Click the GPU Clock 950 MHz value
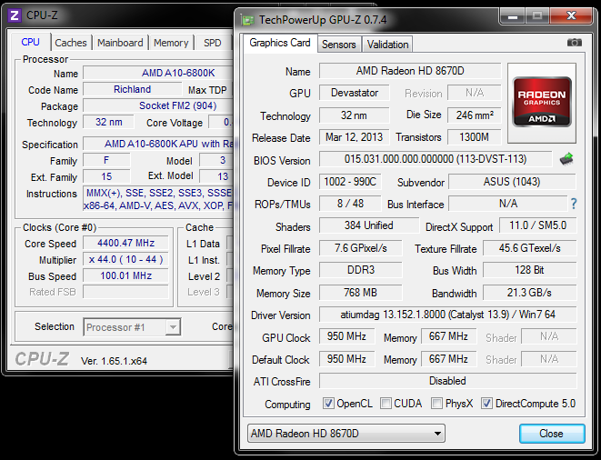 click(346, 336)
